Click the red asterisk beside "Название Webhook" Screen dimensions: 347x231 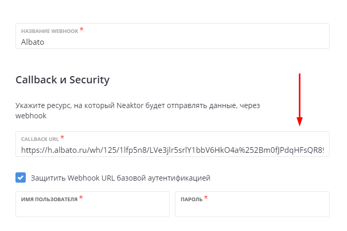(x=81, y=30)
